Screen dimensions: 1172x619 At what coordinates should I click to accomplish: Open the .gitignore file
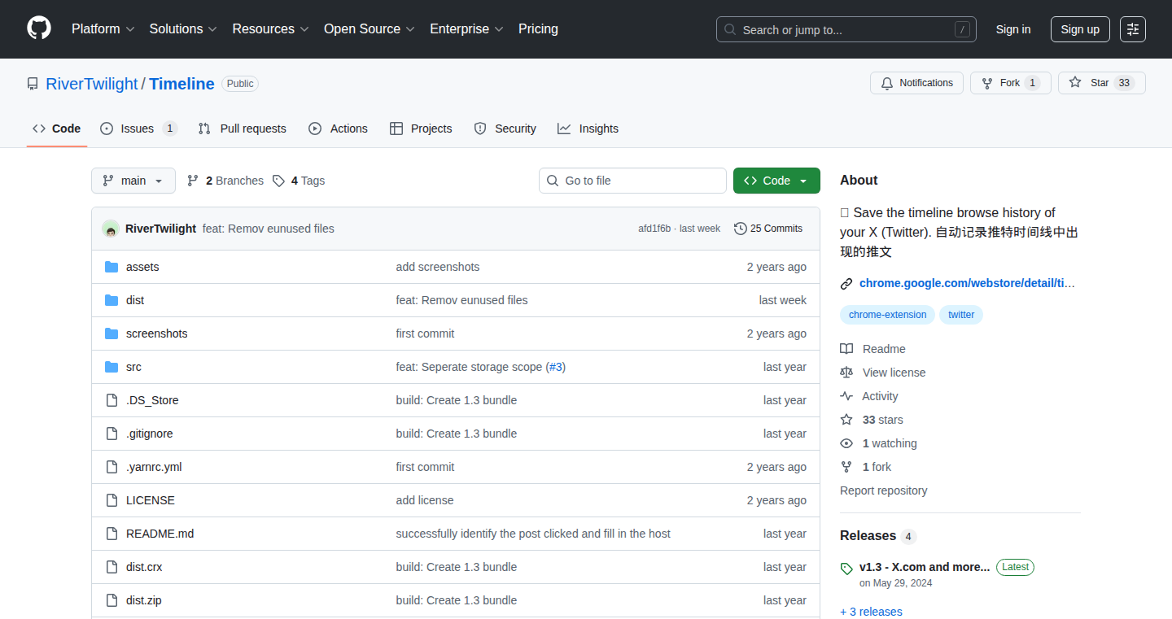coord(149,434)
